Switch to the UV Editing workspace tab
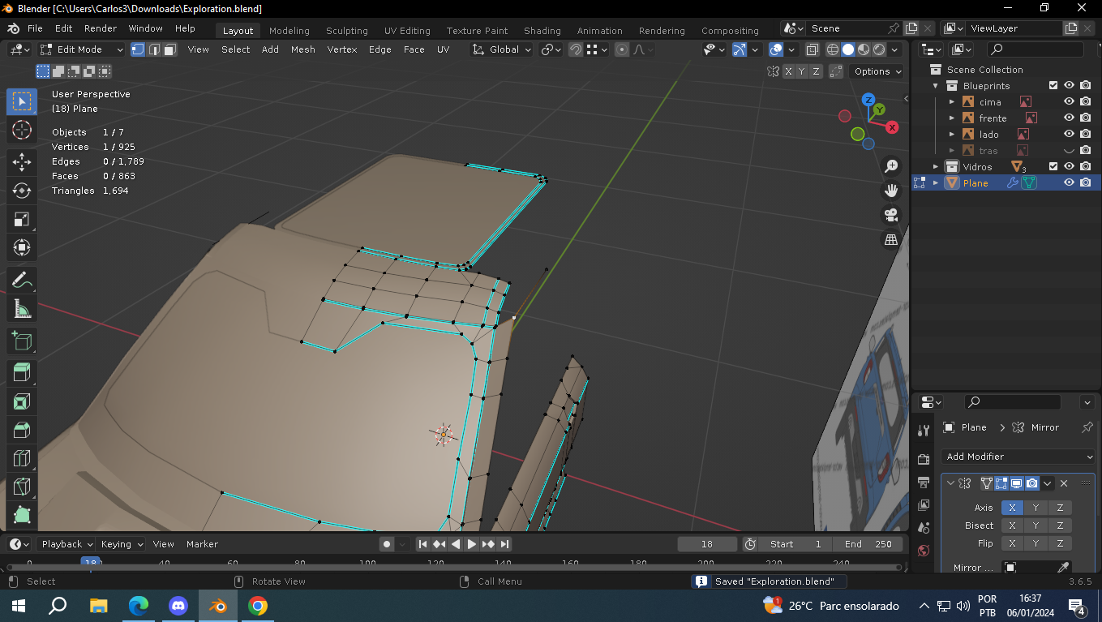 coord(407,31)
